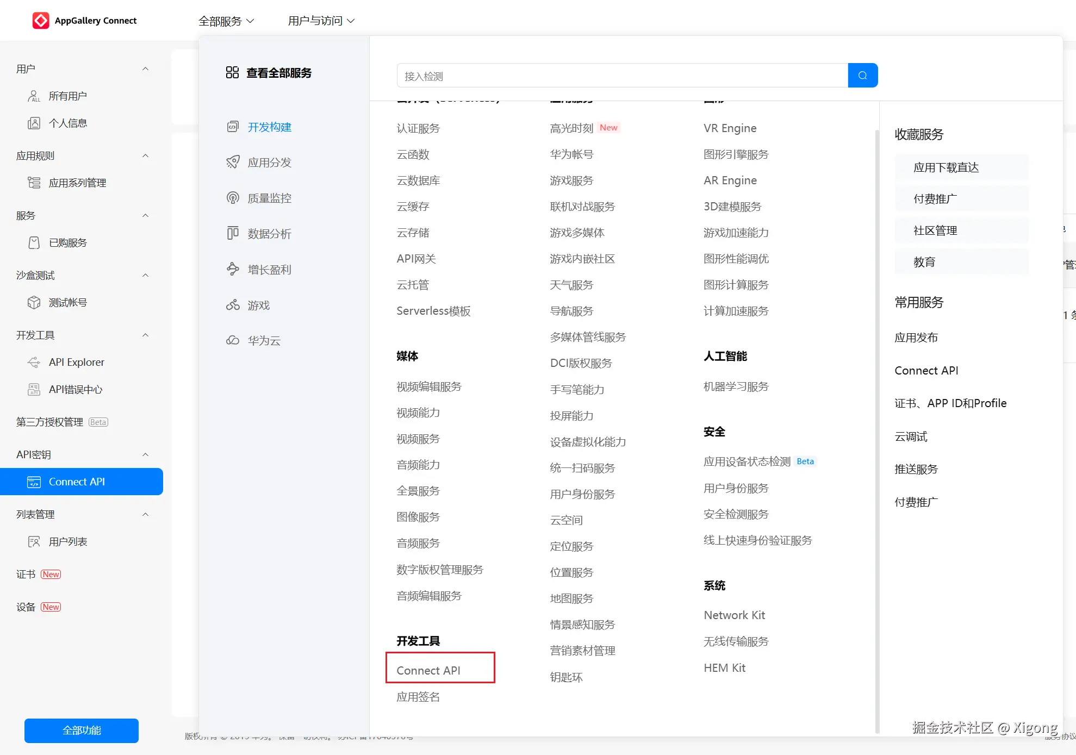1076x755 pixels.
Task: Click the API Explorer sidebar icon
Action: pos(34,362)
